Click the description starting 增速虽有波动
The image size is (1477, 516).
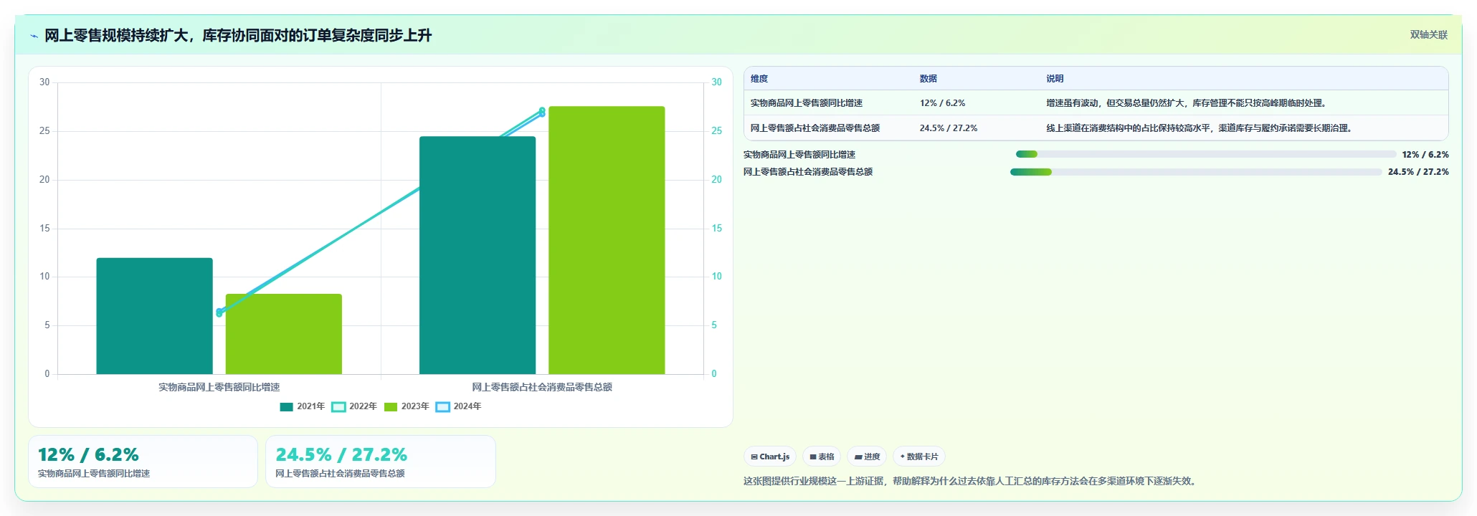tap(1187, 103)
